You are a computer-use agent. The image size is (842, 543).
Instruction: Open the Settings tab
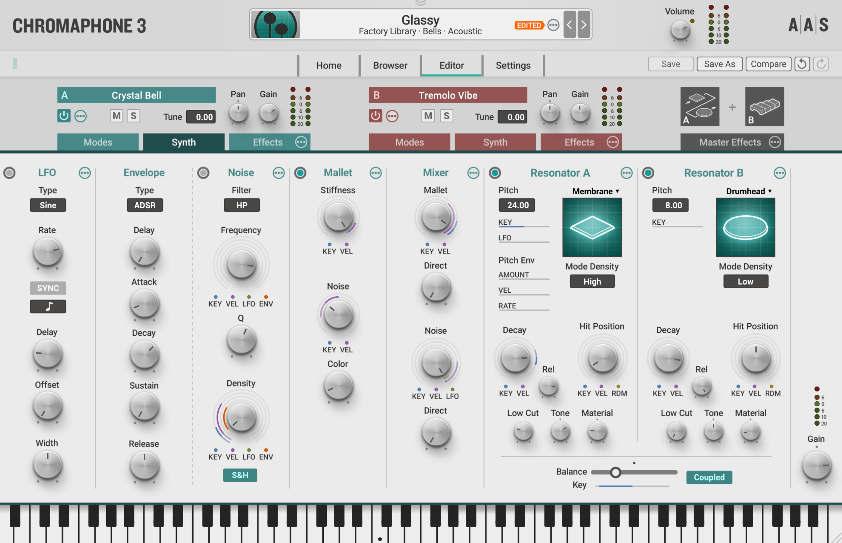[513, 65]
